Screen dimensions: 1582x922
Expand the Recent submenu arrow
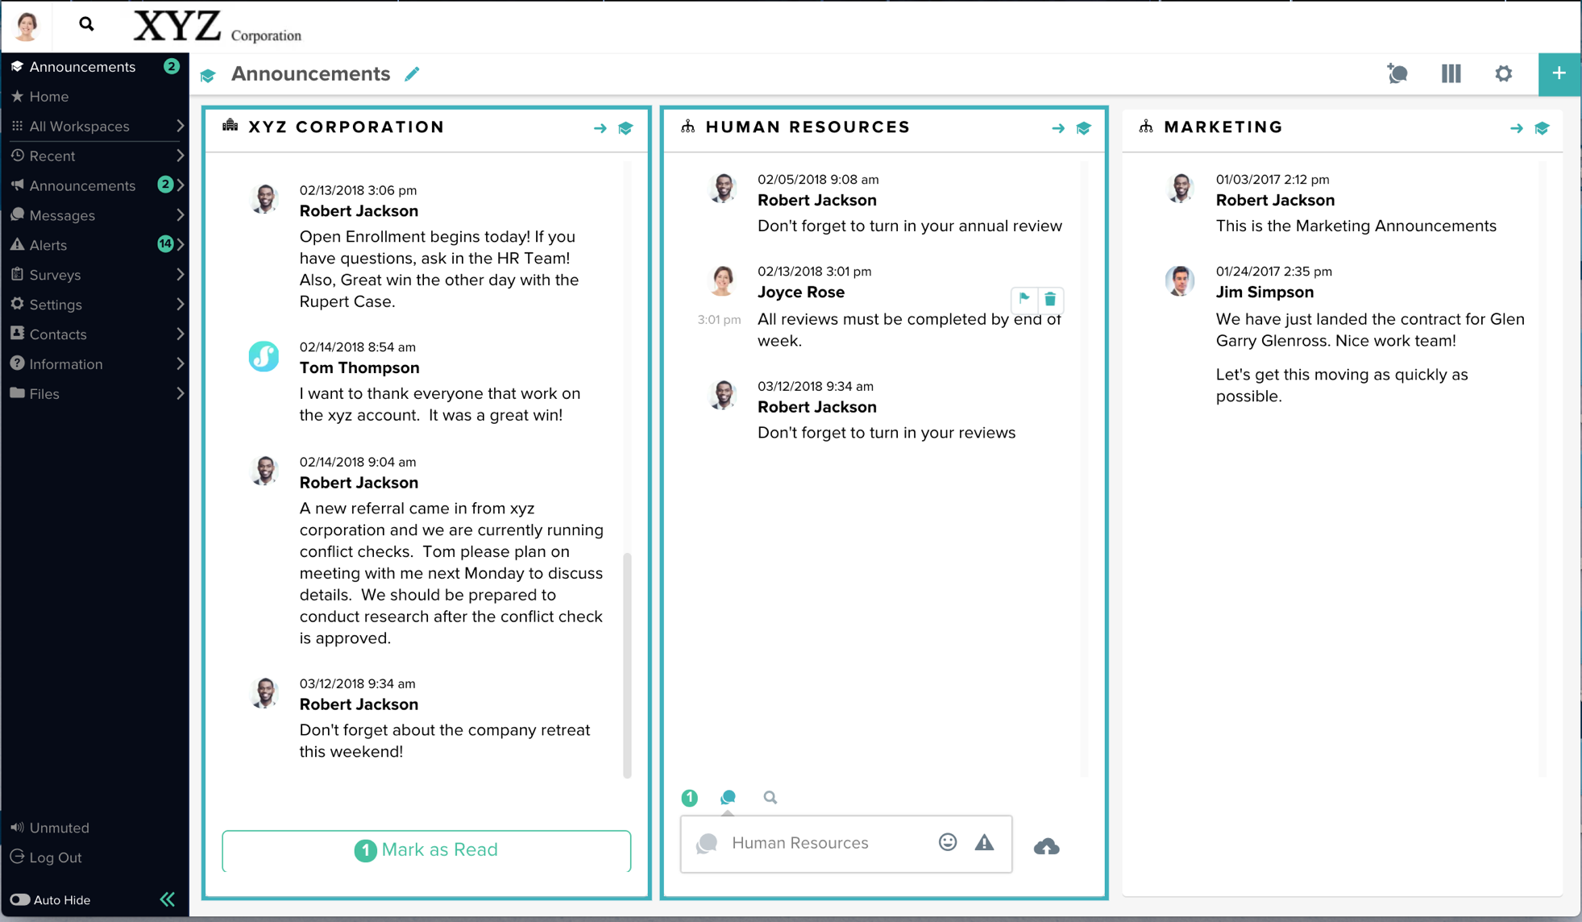(180, 156)
